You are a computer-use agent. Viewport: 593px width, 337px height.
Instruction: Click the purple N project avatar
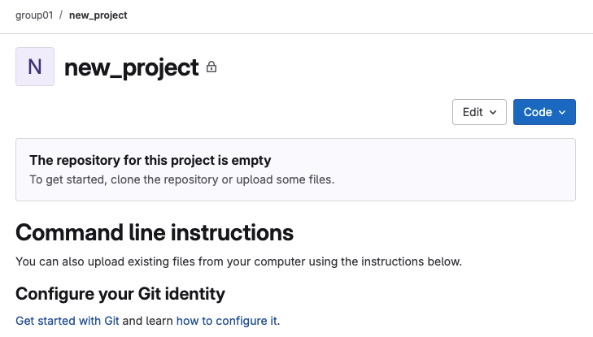[x=35, y=67]
